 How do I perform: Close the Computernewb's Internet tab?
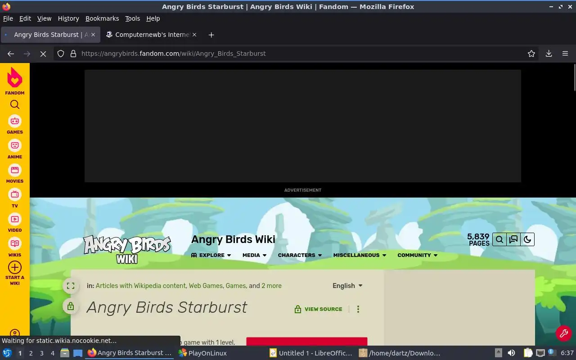(x=194, y=35)
